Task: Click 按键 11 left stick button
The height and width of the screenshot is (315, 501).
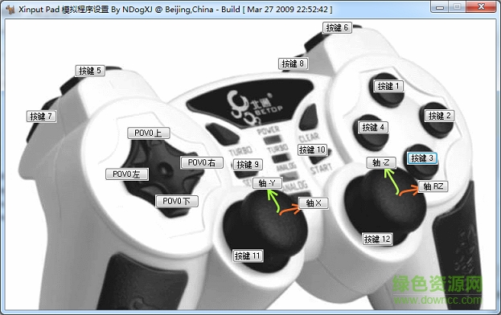Action: [x=248, y=256]
